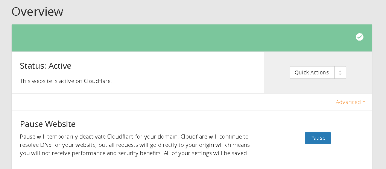386x169 pixels.
Task: Click the Overview page heading
Action: 38,11
